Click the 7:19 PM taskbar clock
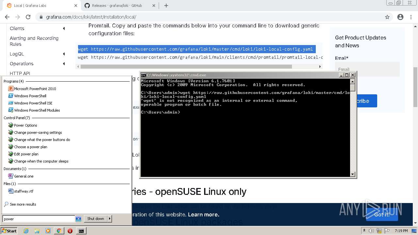418x235 pixels. click(401, 231)
